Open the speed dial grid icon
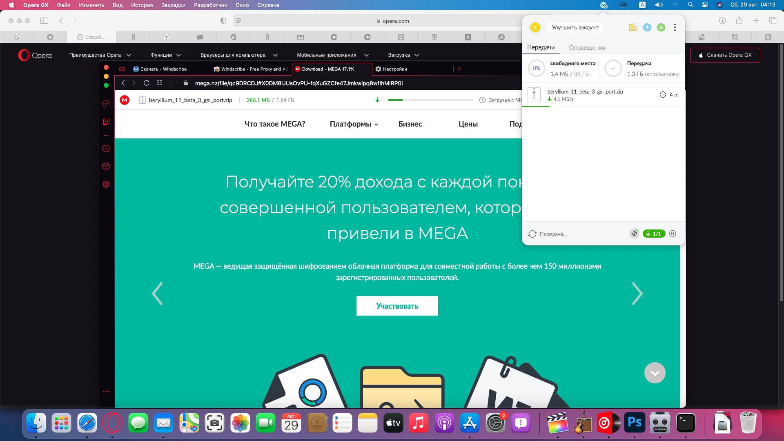 [159, 83]
